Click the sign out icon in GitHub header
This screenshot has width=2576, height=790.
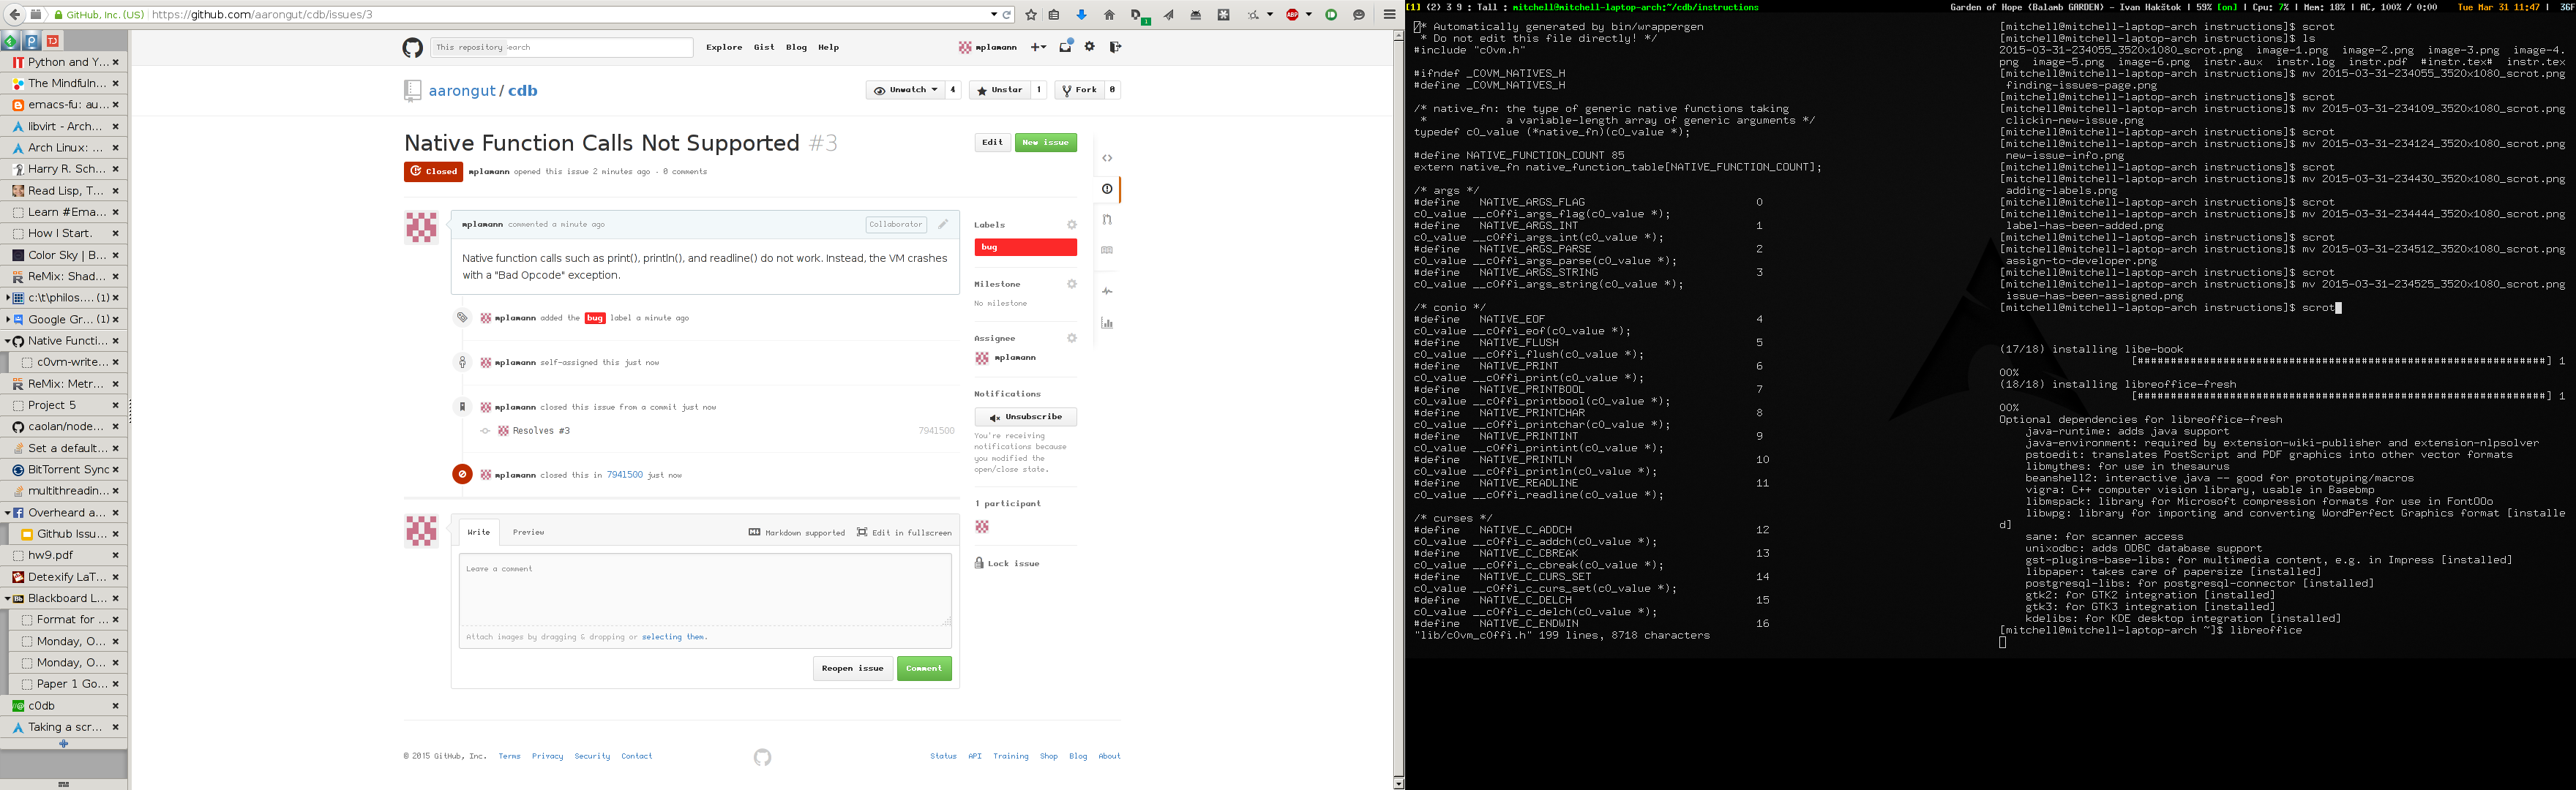1115,47
